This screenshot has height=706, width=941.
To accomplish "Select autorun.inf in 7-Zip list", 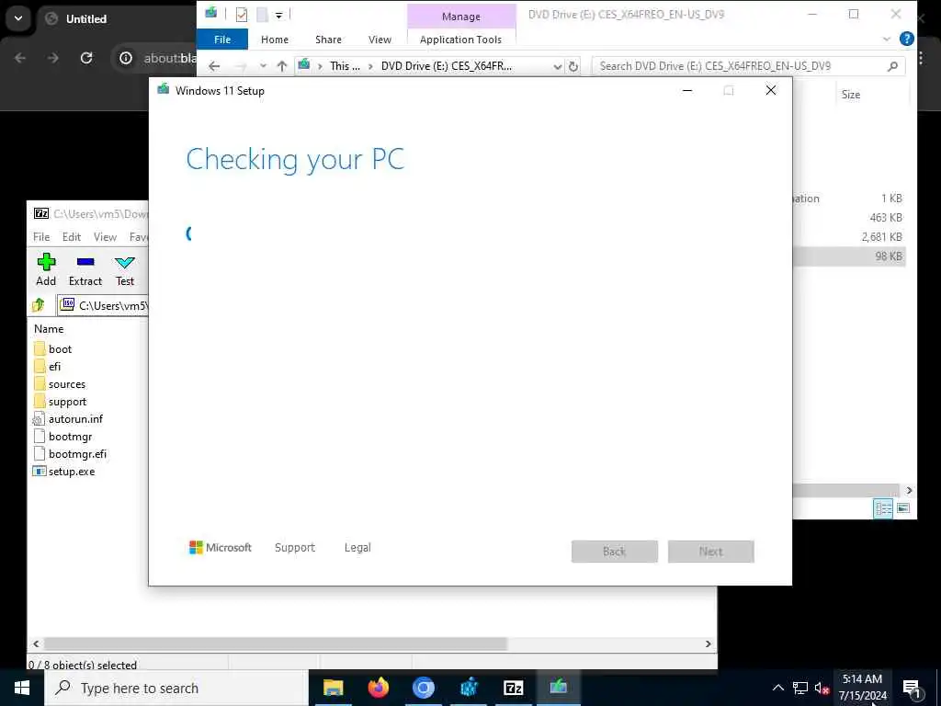I will (x=68, y=419).
